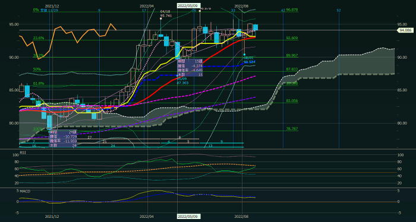The width and height of the screenshot is (416, 222).
Task: Click the 85.00 label on the right price axis
Action: coord(402,90)
